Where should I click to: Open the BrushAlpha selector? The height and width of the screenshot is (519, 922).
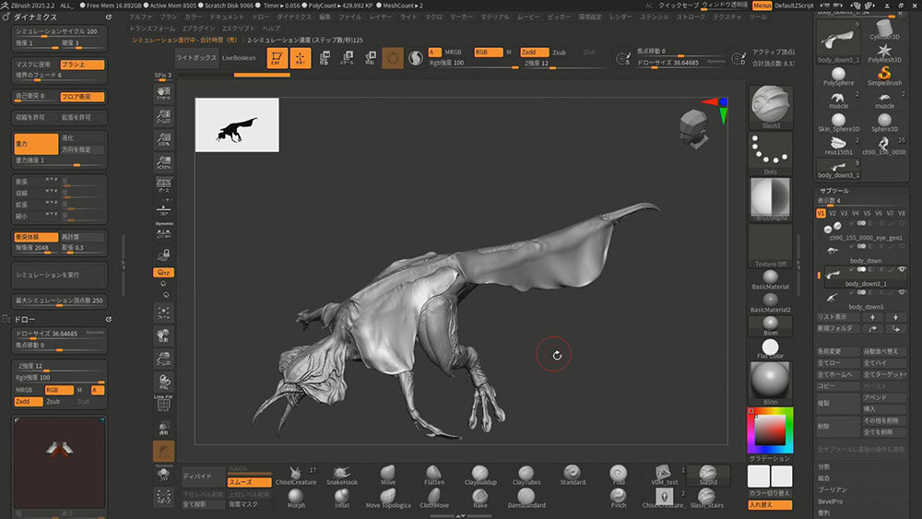click(770, 200)
